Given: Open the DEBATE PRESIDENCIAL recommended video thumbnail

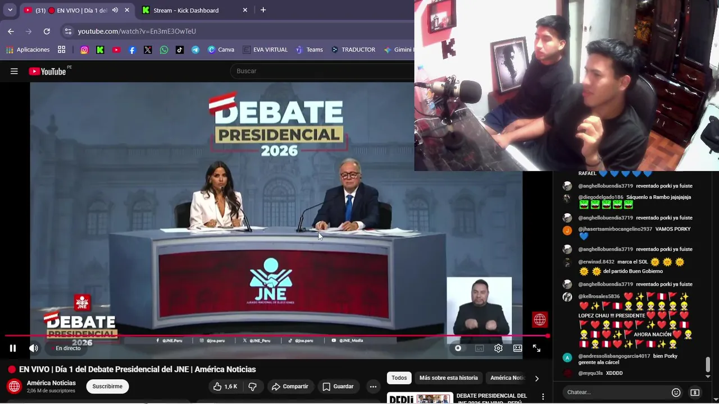Looking at the screenshot, I should pyautogui.click(x=420, y=398).
